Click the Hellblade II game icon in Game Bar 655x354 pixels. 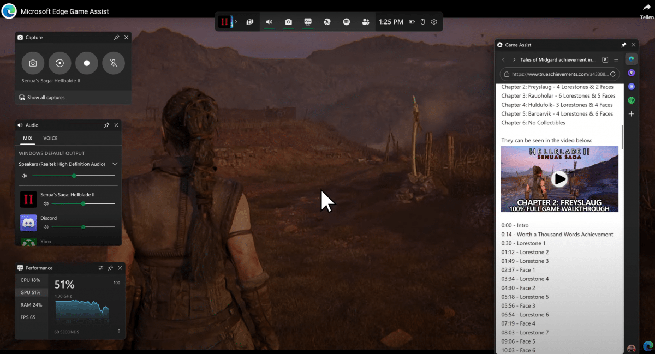point(224,22)
